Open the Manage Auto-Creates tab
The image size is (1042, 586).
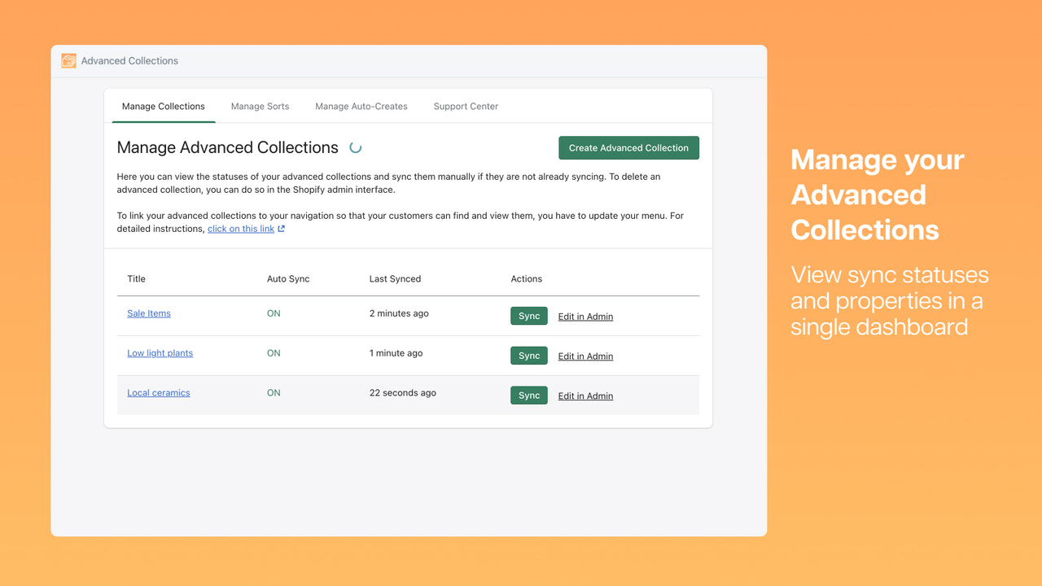[361, 106]
